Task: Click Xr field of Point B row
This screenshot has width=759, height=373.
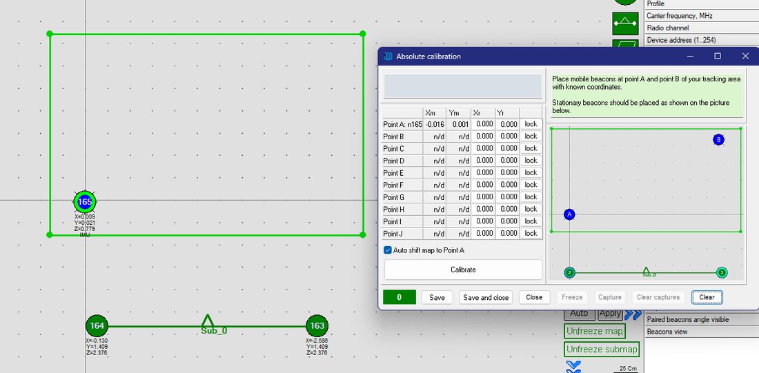Action: click(483, 136)
